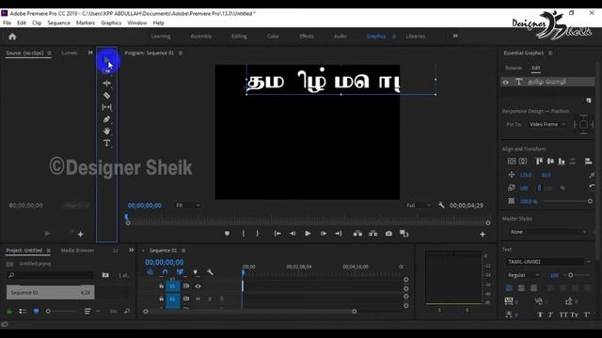602x338 pixels.
Task: Add marker in the timeline
Action: pos(196,272)
